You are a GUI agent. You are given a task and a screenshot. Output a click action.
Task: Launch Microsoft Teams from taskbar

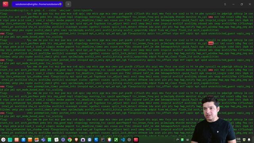click(43, 140)
